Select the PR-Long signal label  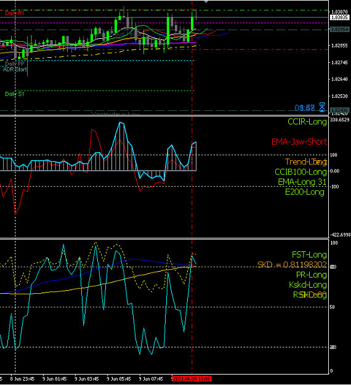[x=311, y=275]
